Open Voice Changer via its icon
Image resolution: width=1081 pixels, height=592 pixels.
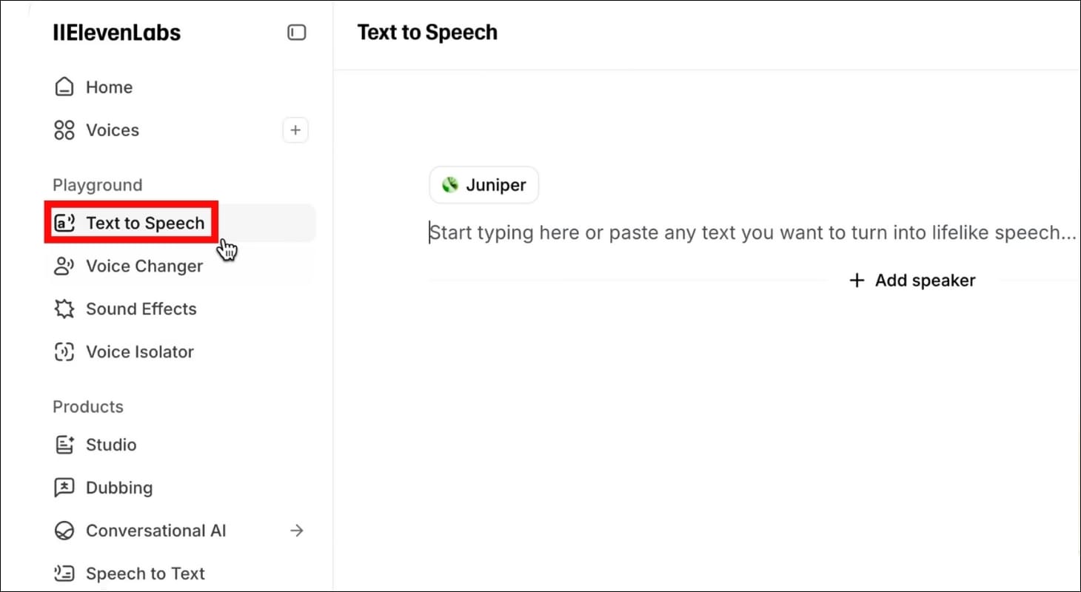point(65,266)
